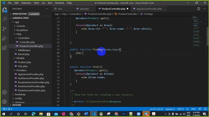This screenshot has width=209, height=117.
Task: Open the Manage gear icon
Action: pos(4,102)
